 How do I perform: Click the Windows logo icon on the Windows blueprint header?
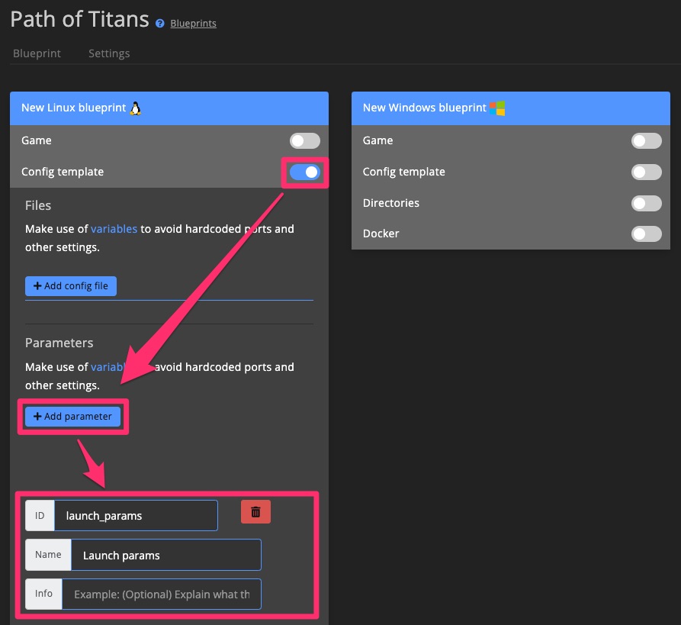pyautogui.click(x=497, y=108)
